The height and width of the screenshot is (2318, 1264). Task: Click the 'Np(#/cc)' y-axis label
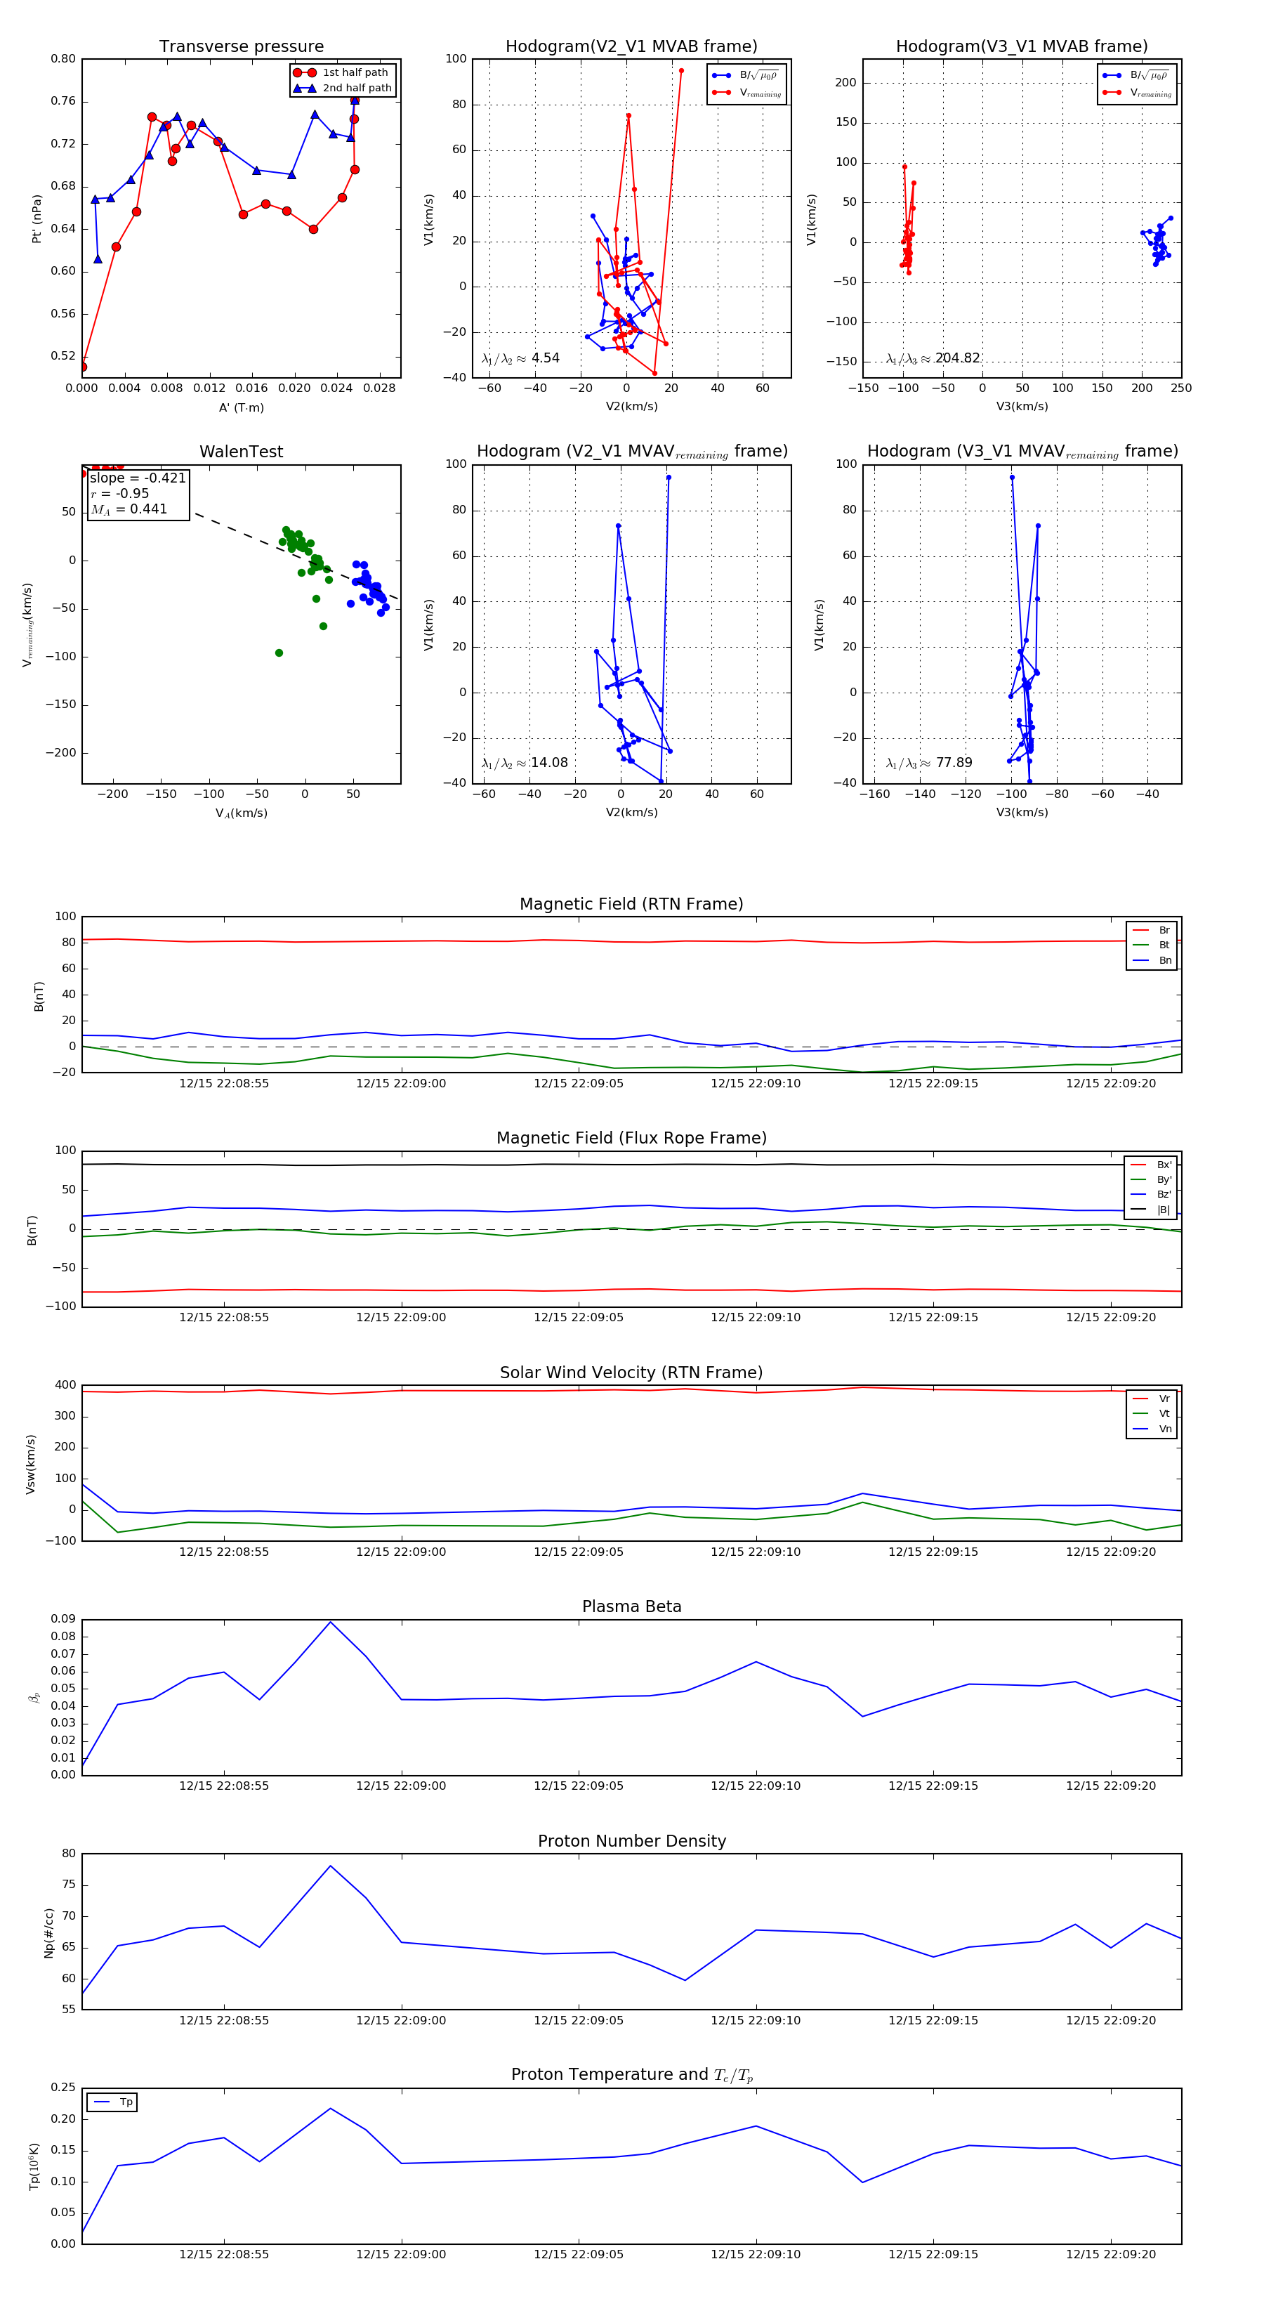48,1933
